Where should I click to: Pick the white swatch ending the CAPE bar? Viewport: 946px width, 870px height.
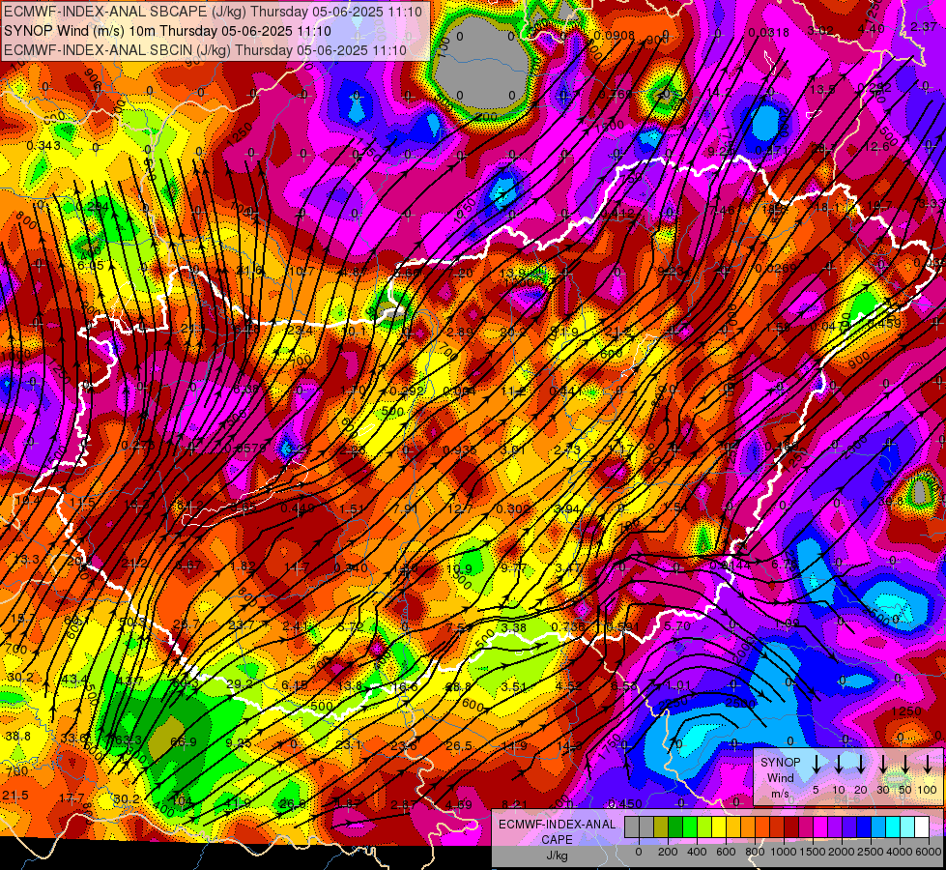click(922, 827)
